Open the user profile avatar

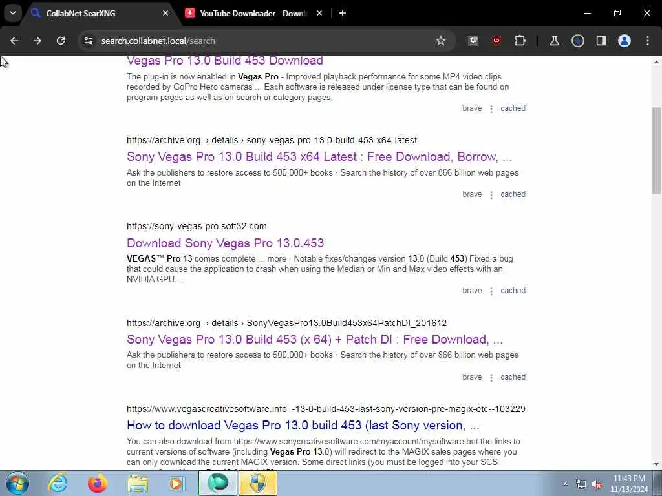click(625, 41)
